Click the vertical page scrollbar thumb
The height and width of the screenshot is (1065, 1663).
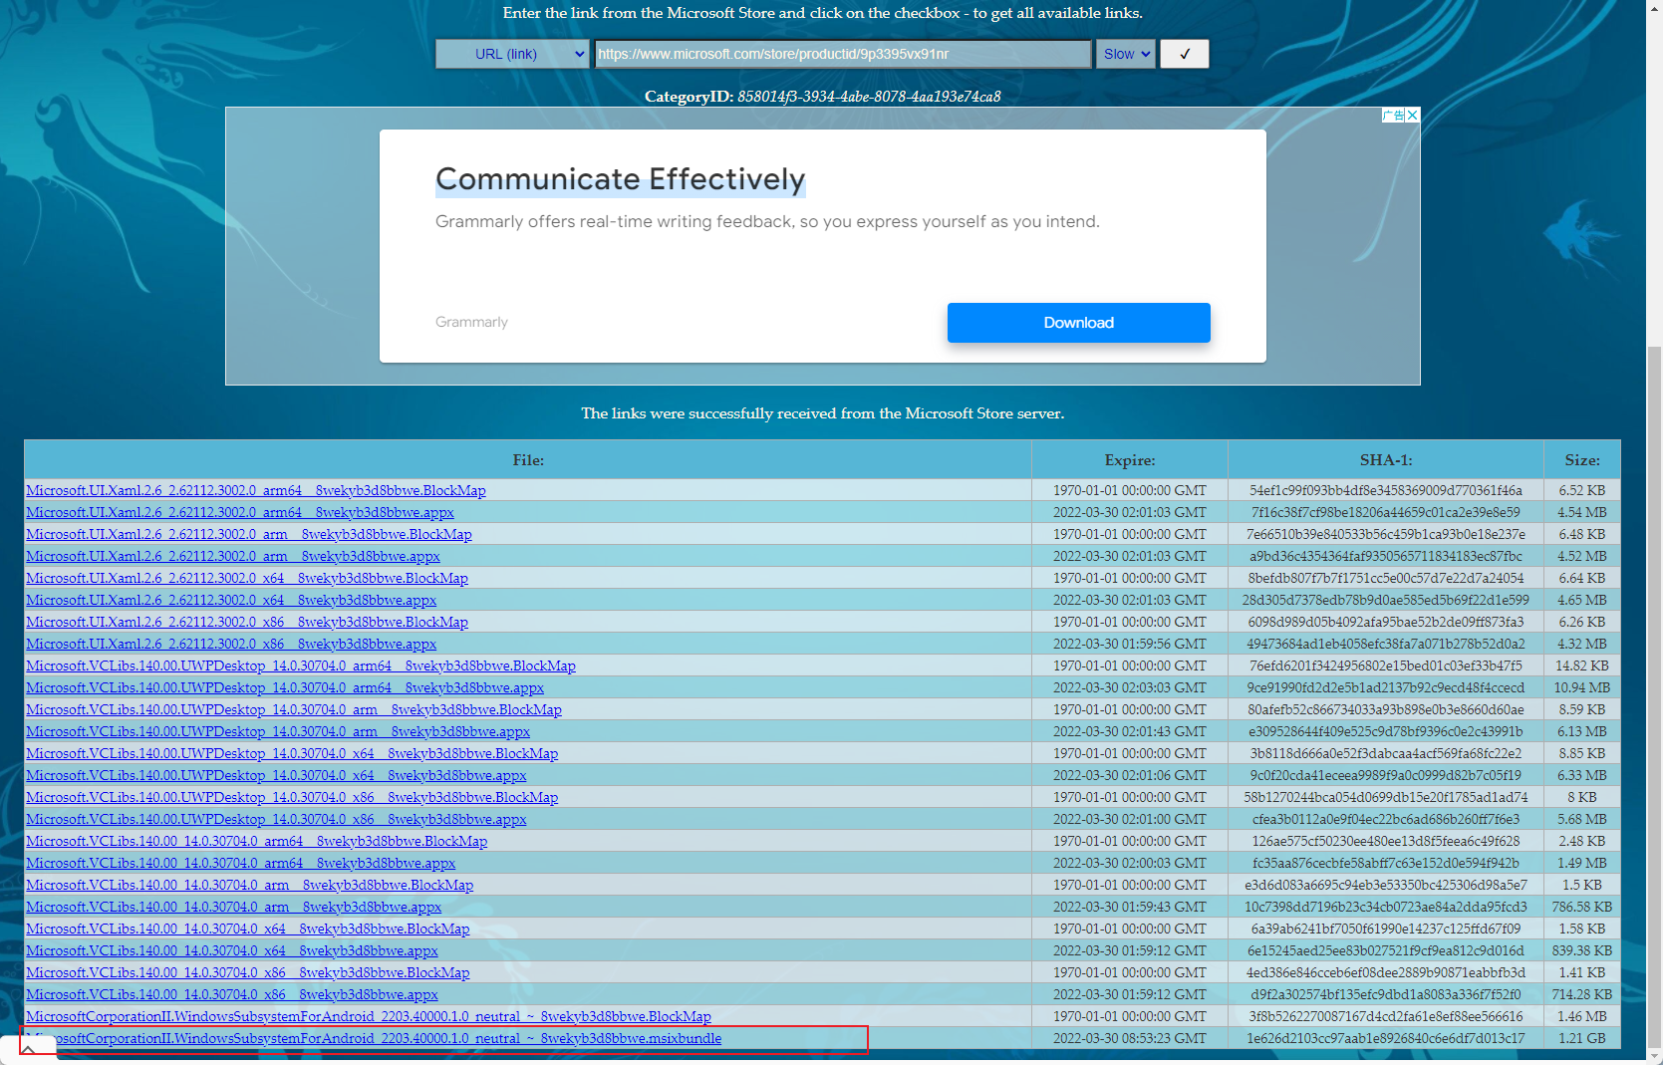[1654, 697]
